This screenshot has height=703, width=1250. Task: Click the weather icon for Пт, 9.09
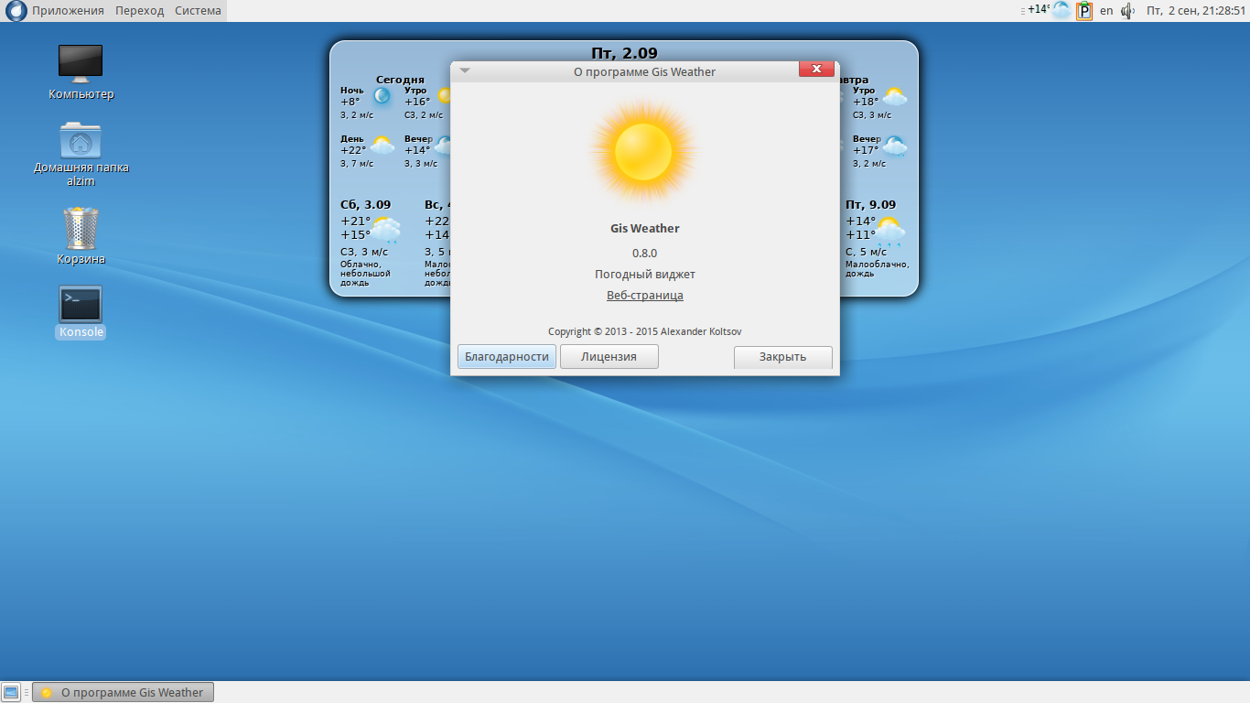(x=890, y=230)
